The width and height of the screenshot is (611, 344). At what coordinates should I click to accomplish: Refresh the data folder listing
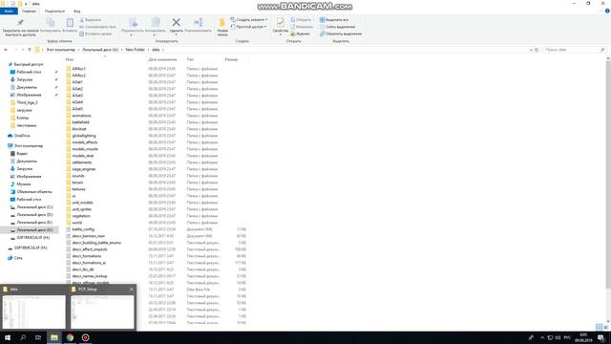click(x=537, y=50)
